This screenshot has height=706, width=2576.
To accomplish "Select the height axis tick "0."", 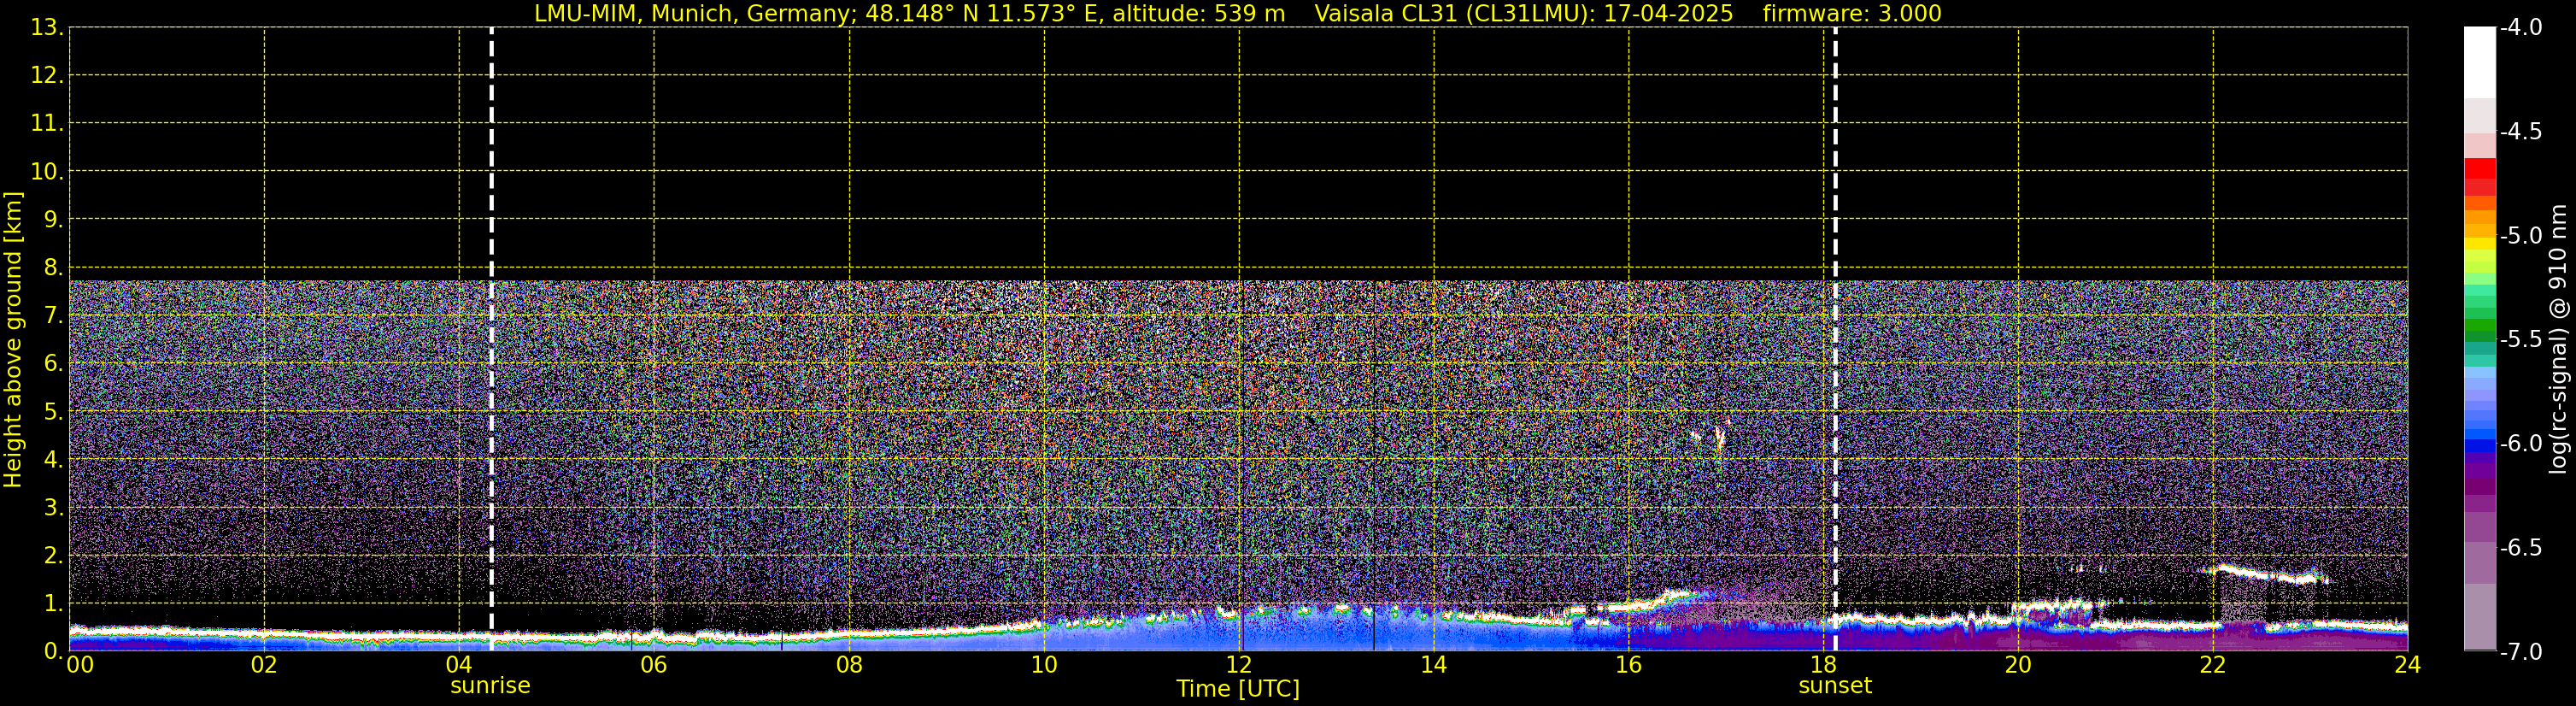I will (x=53, y=651).
